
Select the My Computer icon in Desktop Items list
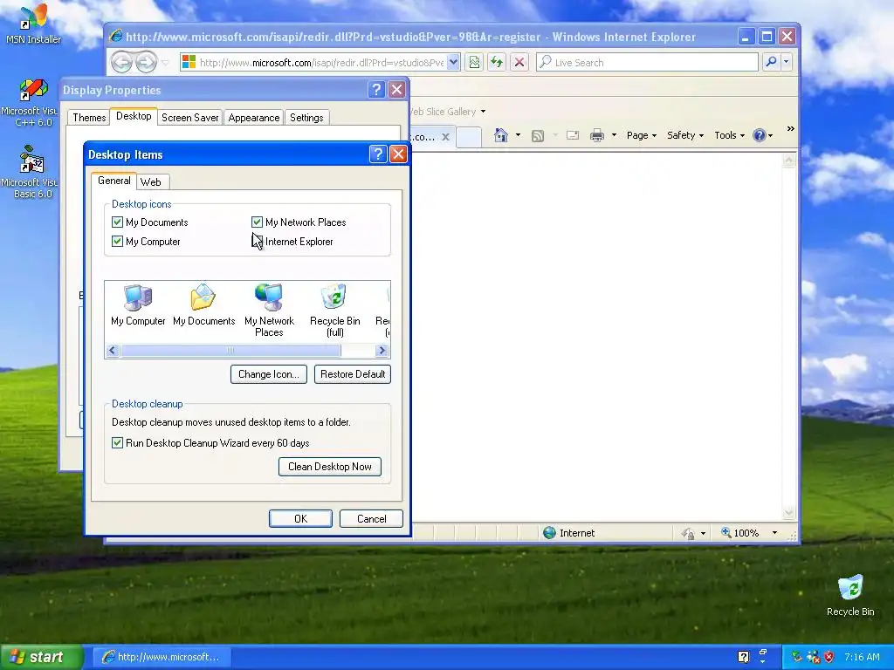138,305
